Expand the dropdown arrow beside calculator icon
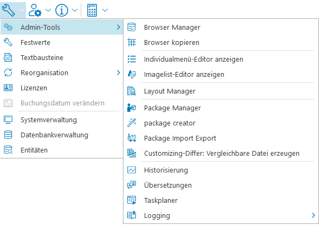The width and height of the screenshot is (319, 225). point(105,10)
